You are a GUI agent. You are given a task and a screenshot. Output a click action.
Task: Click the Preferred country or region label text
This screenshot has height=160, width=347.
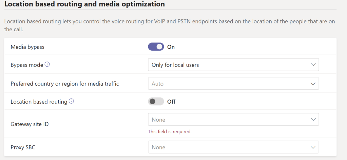click(64, 84)
